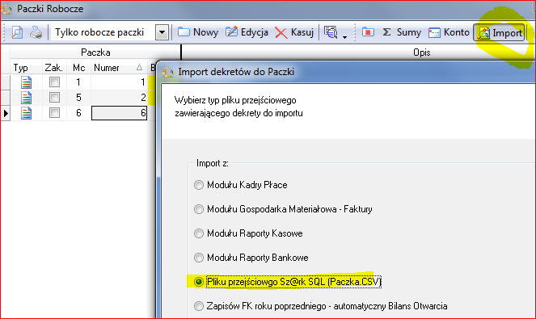The width and height of the screenshot is (536, 319).
Task: Click the row selector arrow for row 6
Action: tap(6, 113)
